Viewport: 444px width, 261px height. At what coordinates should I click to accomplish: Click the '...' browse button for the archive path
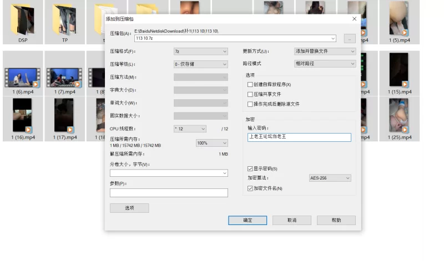pyautogui.click(x=350, y=38)
